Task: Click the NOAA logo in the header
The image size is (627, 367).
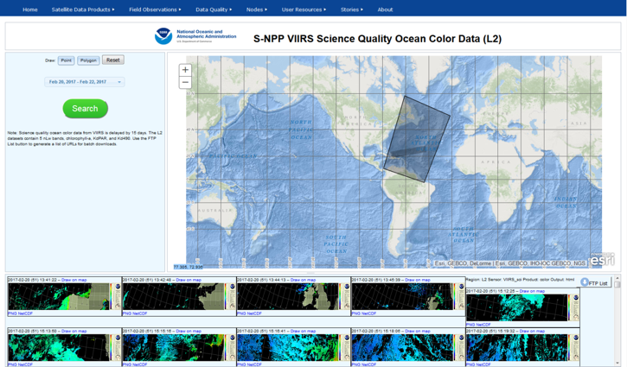Action: pyautogui.click(x=163, y=36)
